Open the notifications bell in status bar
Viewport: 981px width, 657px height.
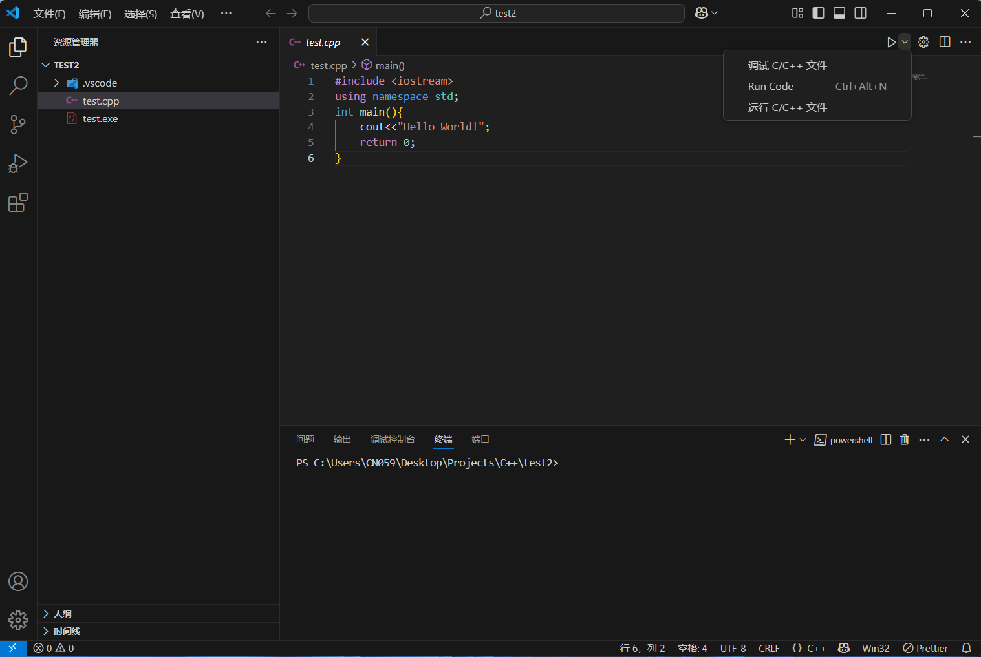(966, 648)
